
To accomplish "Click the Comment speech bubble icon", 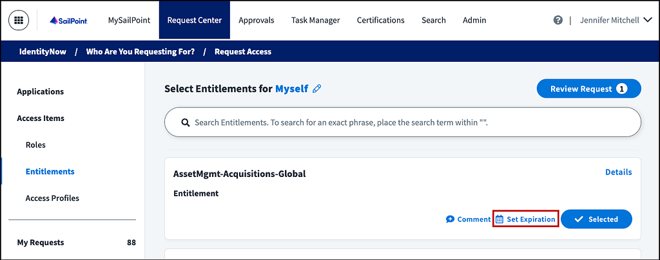I will [451, 219].
